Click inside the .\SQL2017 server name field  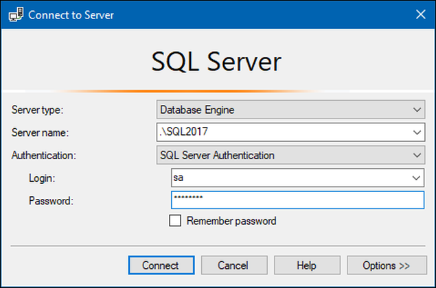282,132
